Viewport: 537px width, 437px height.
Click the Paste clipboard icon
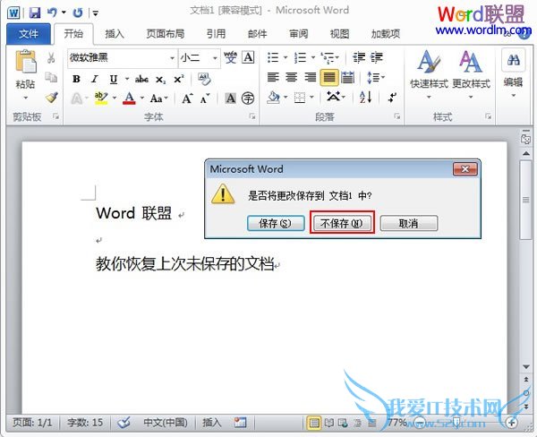[25, 62]
